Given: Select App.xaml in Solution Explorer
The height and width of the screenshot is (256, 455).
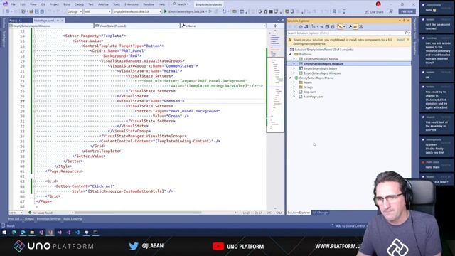Looking at the screenshot, I should [x=310, y=92].
